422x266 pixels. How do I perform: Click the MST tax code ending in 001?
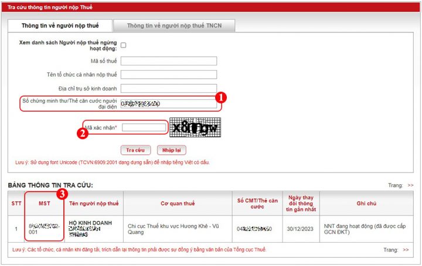pos(44,227)
